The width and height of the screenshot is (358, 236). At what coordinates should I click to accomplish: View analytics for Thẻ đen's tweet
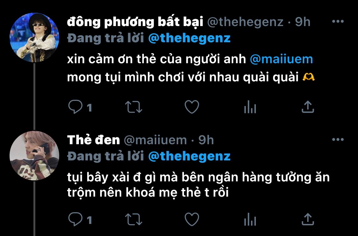coord(250,219)
